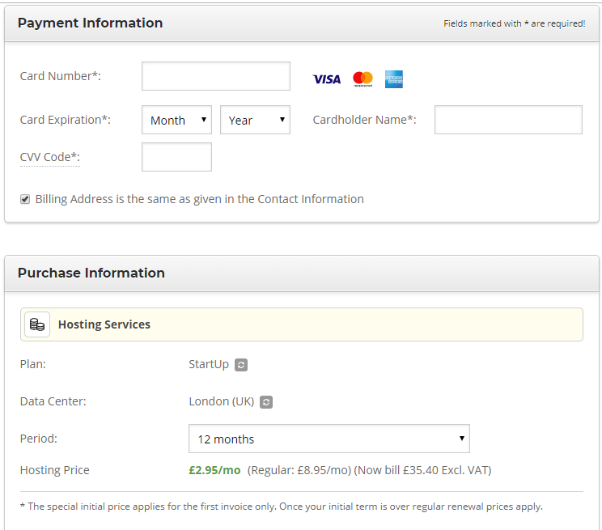Image resolution: width=602 pixels, height=530 pixels.
Task: Open the card expiration Month dropdown
Action: [x=176, y=120]
